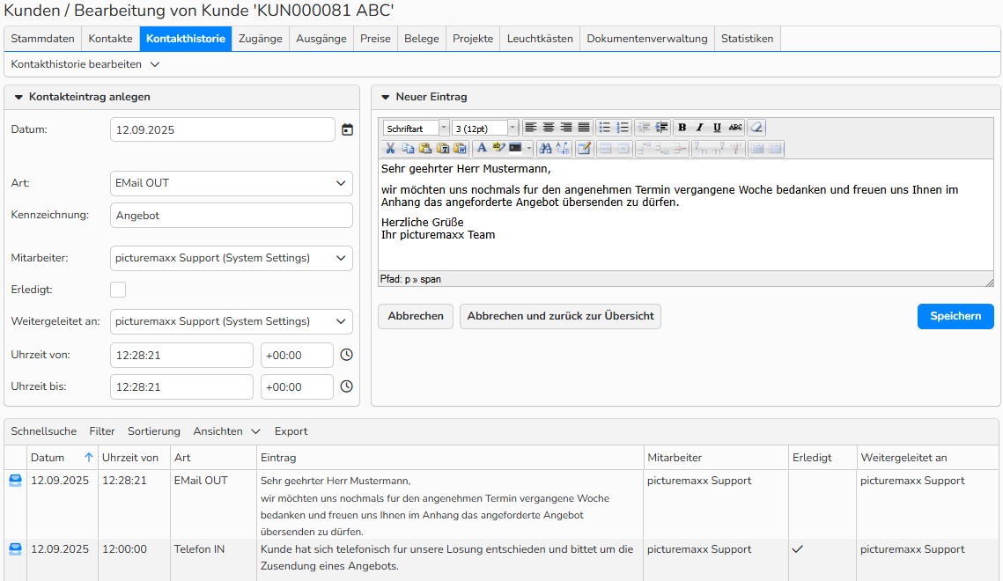Screen dimensions: 1003x581
Task: Click the Abbrechen button
Action: (415, 316)
